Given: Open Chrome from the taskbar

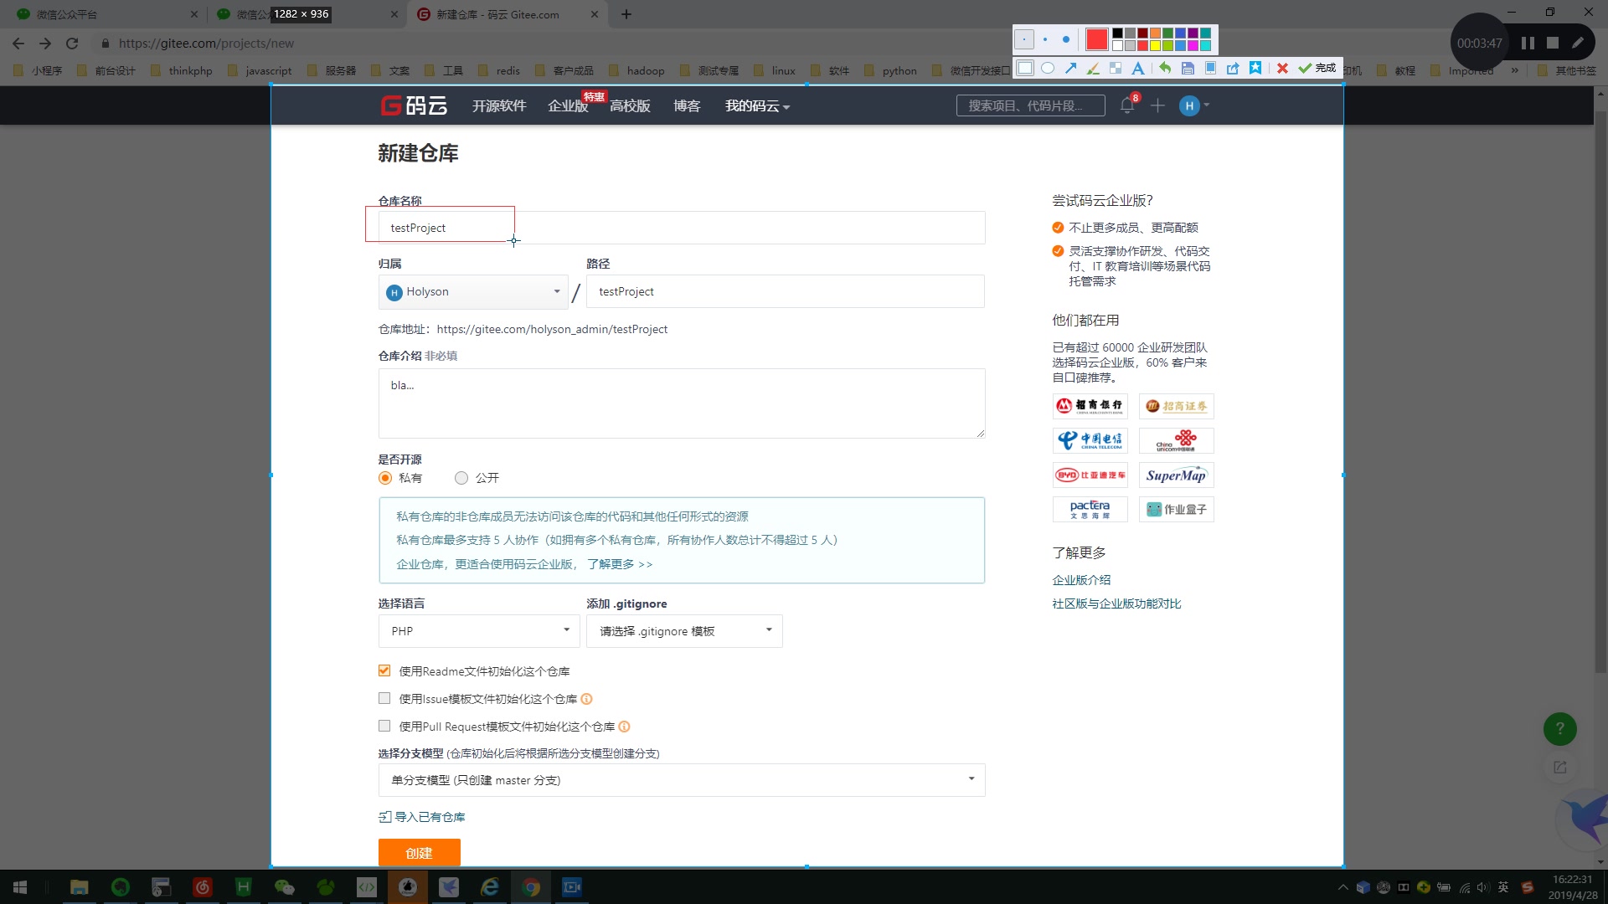Looking at the screenshot, I should pyautogui.click(x=531, y=887).
